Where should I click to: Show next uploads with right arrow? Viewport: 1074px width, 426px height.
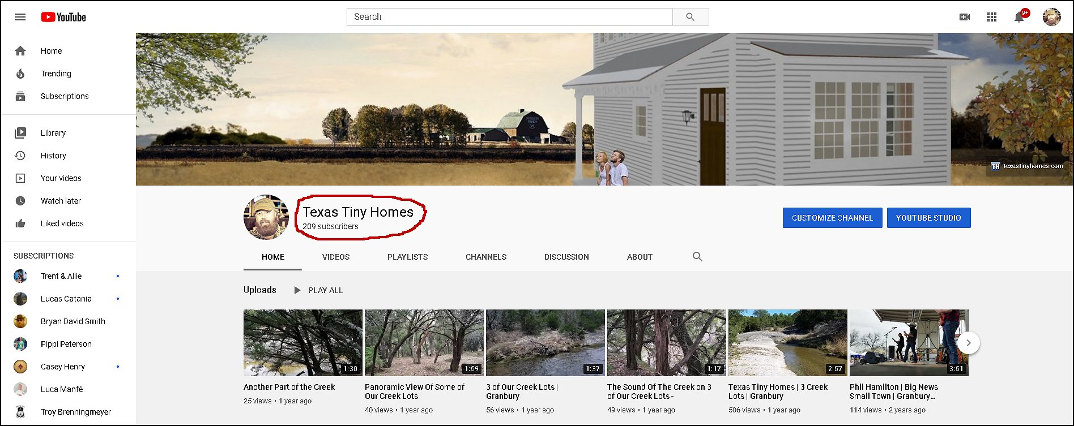point(969,343)
